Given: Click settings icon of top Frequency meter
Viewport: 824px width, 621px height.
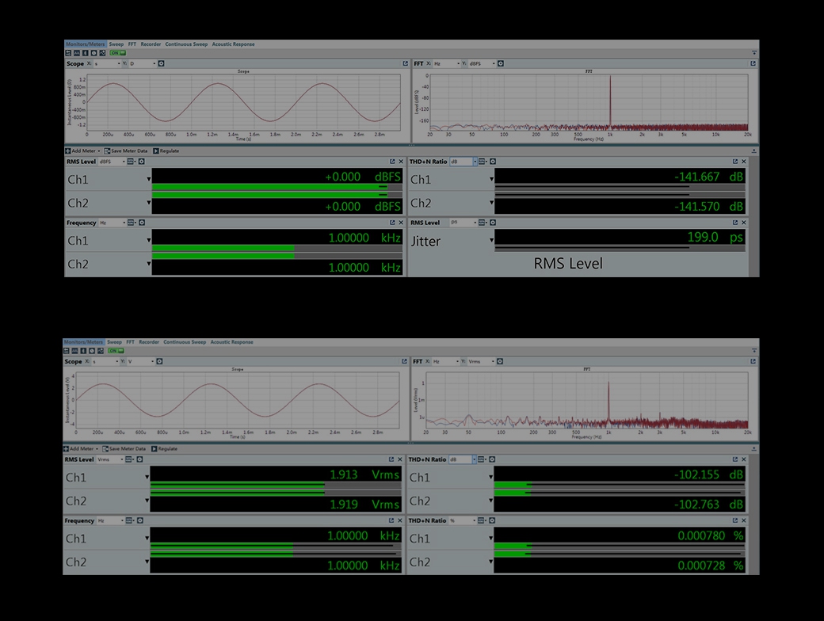Looking at the screenshot, I should (141, 223).
